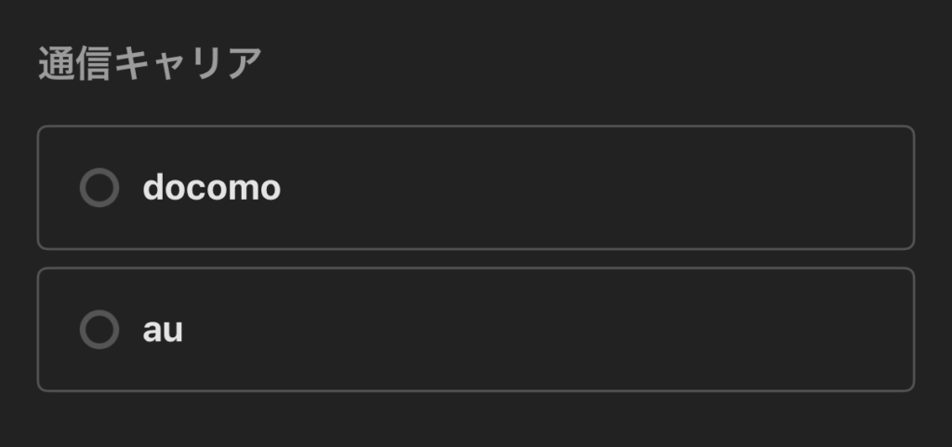
Task: Choose au as the carrier
Action: pyautogui.click(x=99, y=330)
